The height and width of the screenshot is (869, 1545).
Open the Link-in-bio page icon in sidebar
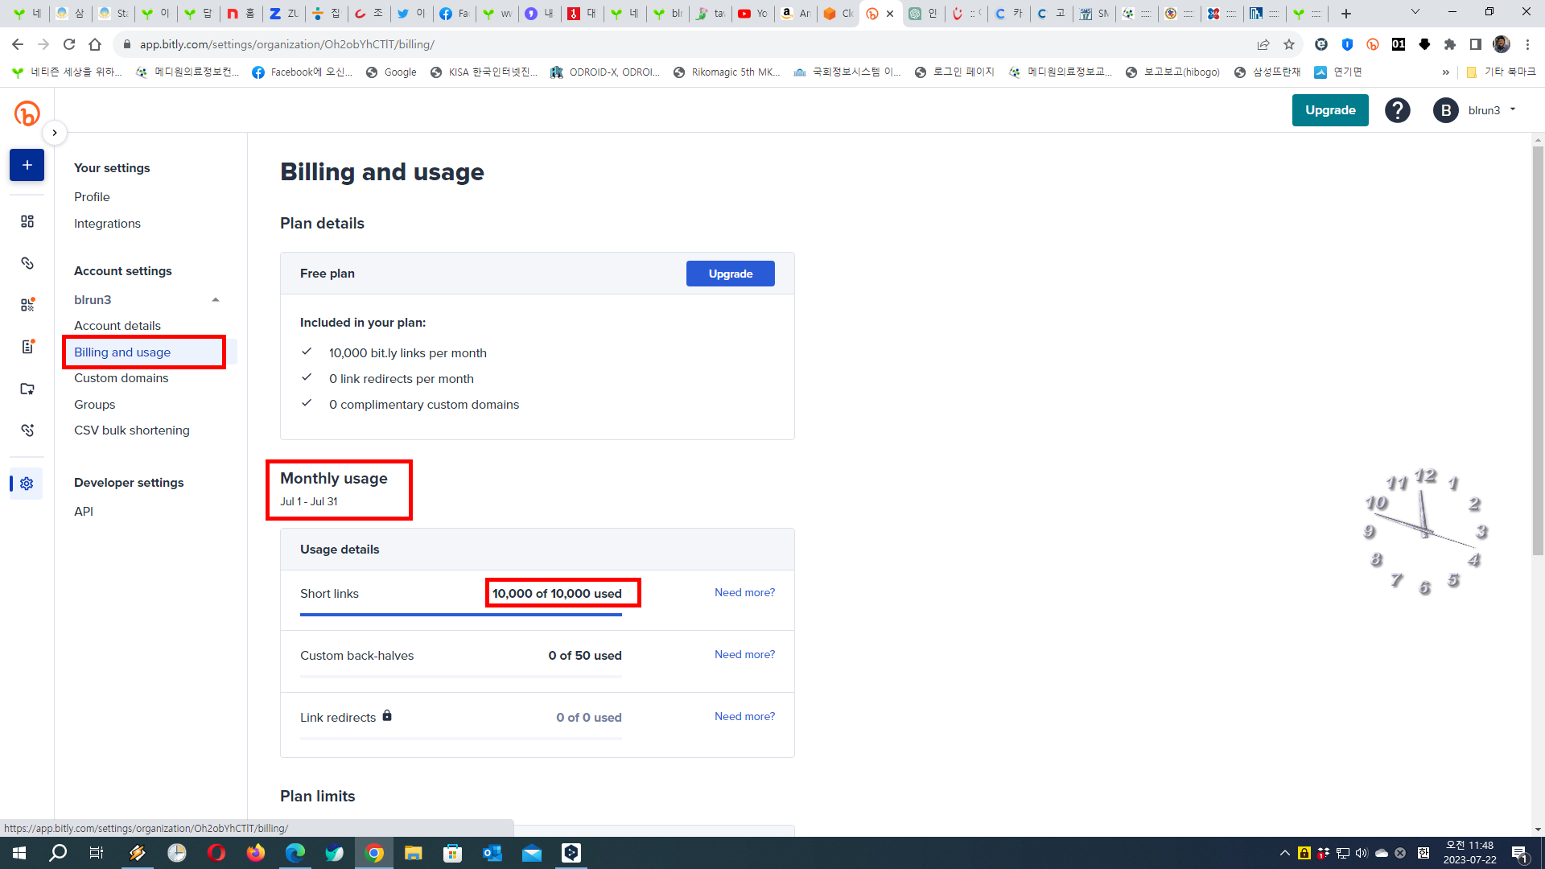tap(27, 347)
